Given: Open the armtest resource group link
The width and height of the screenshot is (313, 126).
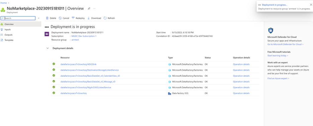Looking at the screenshot, I should point(75,40).
